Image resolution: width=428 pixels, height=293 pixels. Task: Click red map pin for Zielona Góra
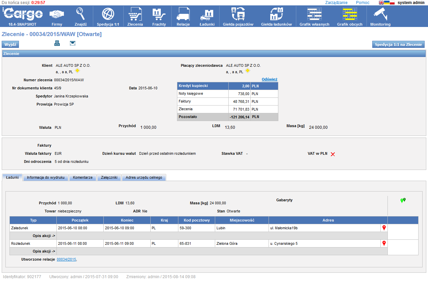[x=384, y=243]
